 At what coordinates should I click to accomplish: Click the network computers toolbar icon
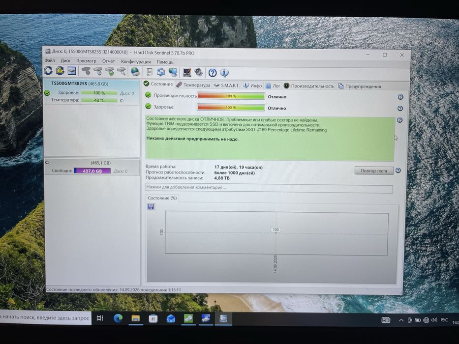173,72
